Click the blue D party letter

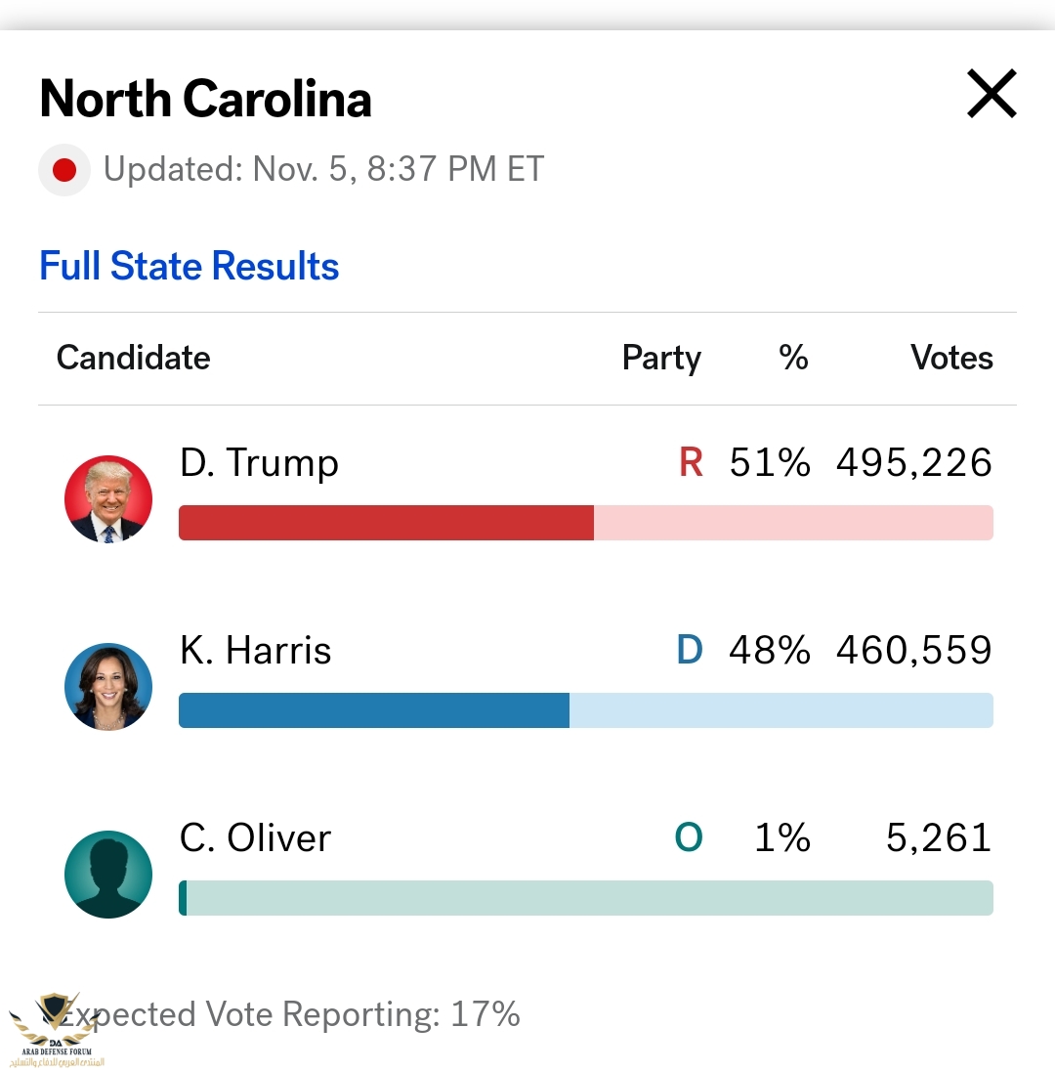pos(690,650)
